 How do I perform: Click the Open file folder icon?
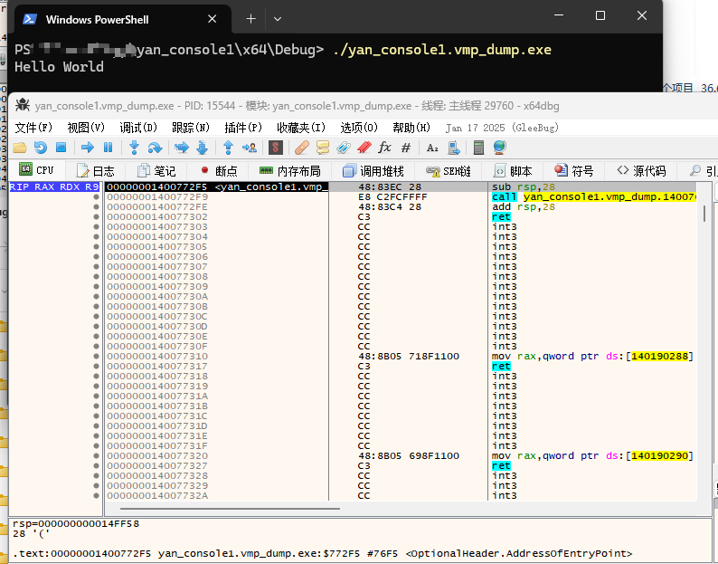[19, 148]
